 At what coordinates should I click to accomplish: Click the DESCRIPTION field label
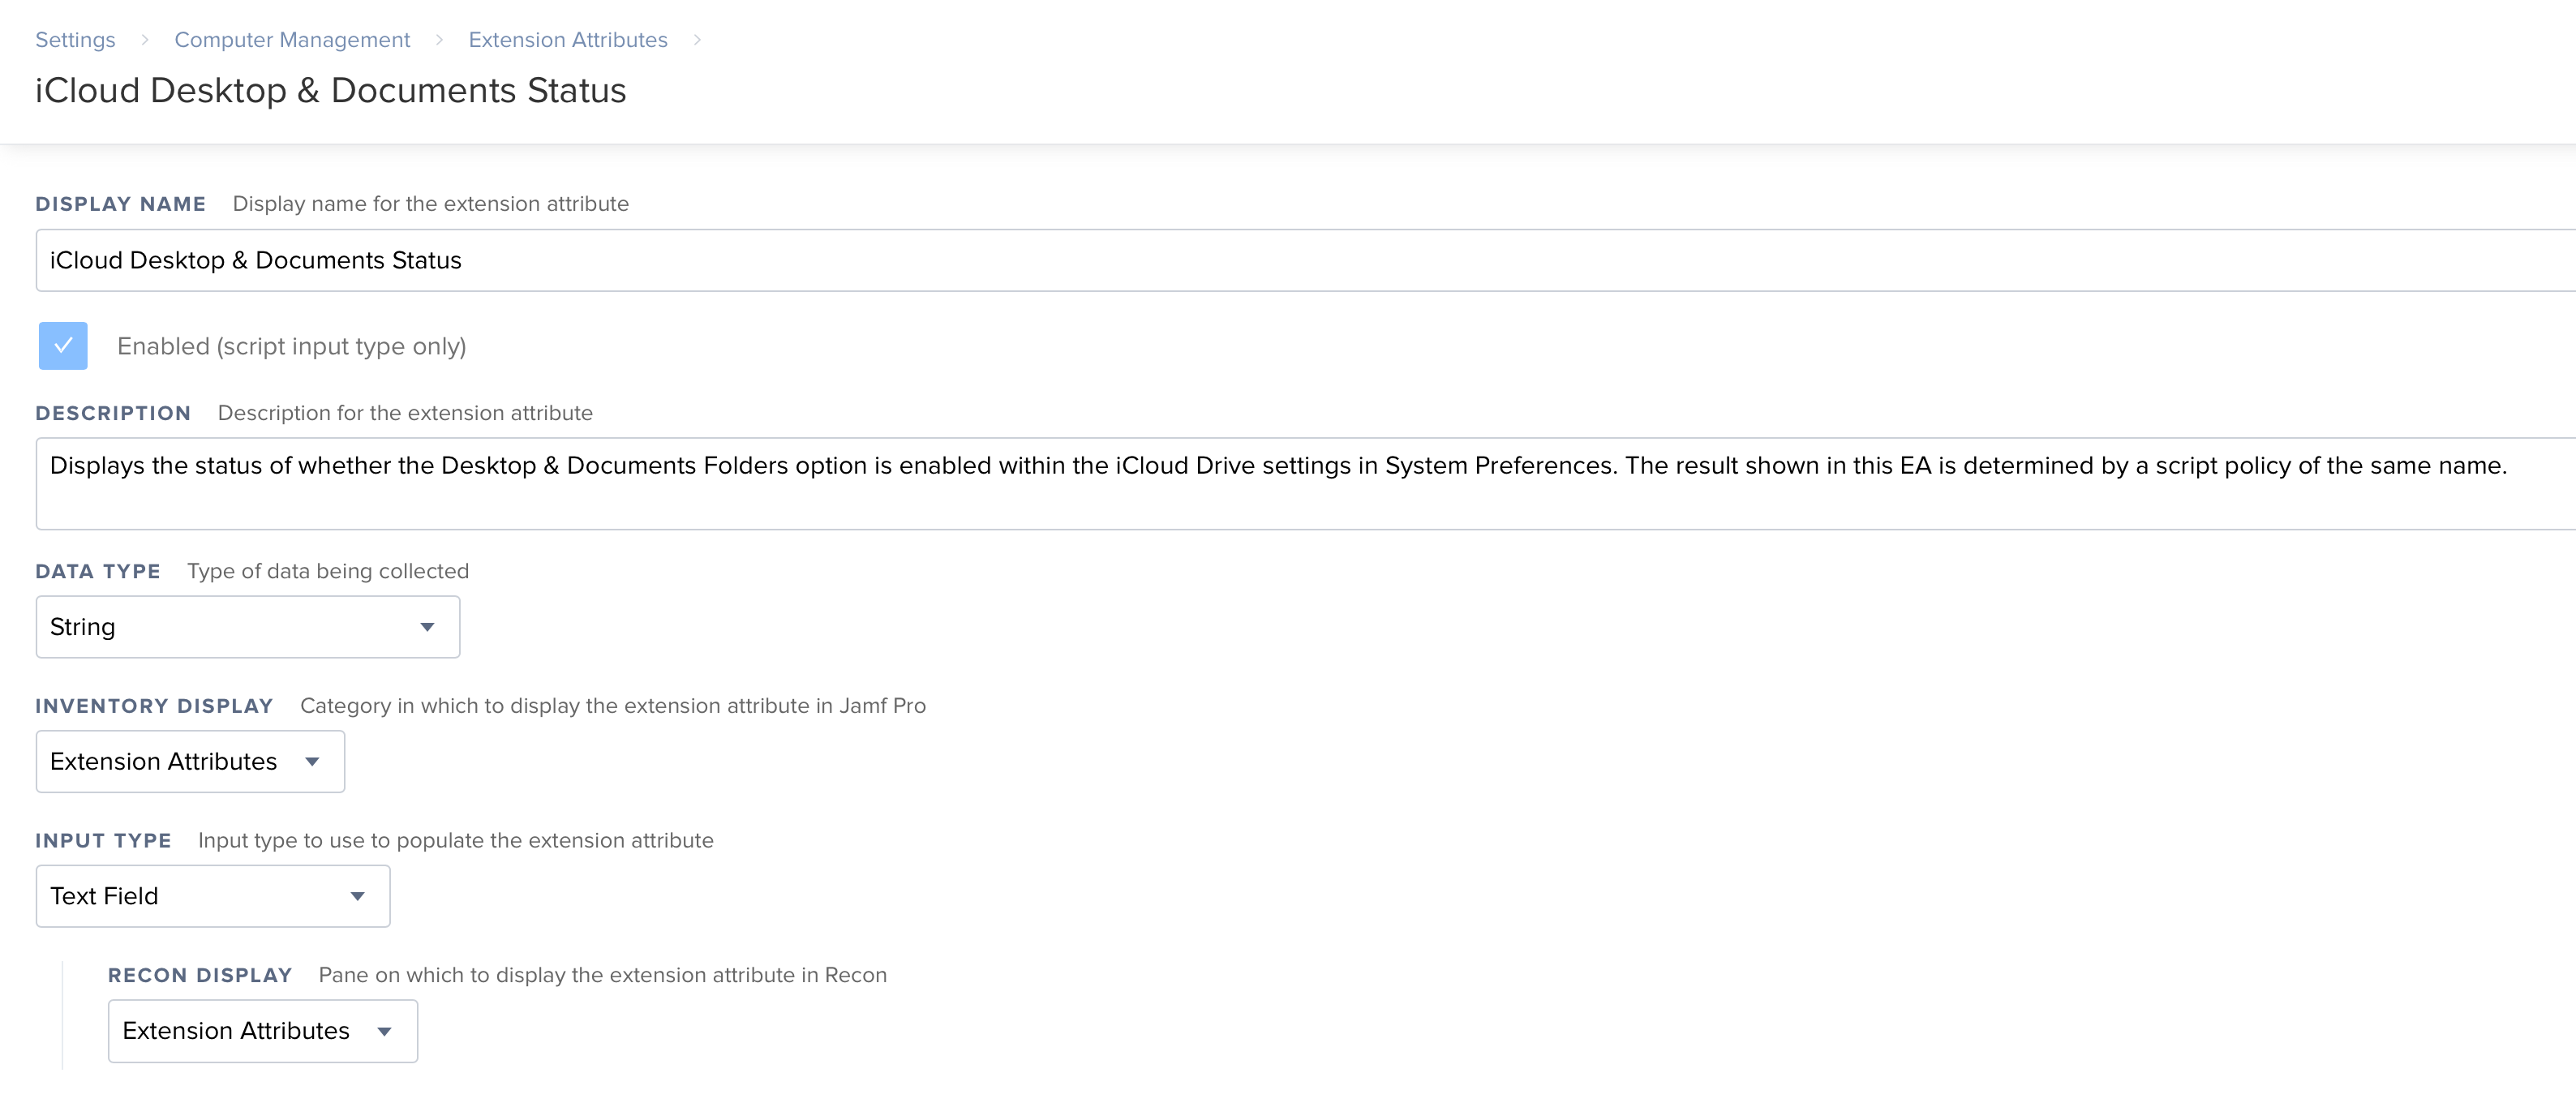point(113,413)
